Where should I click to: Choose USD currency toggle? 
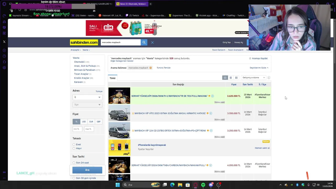pyautogui.click(x=84, y=122)
